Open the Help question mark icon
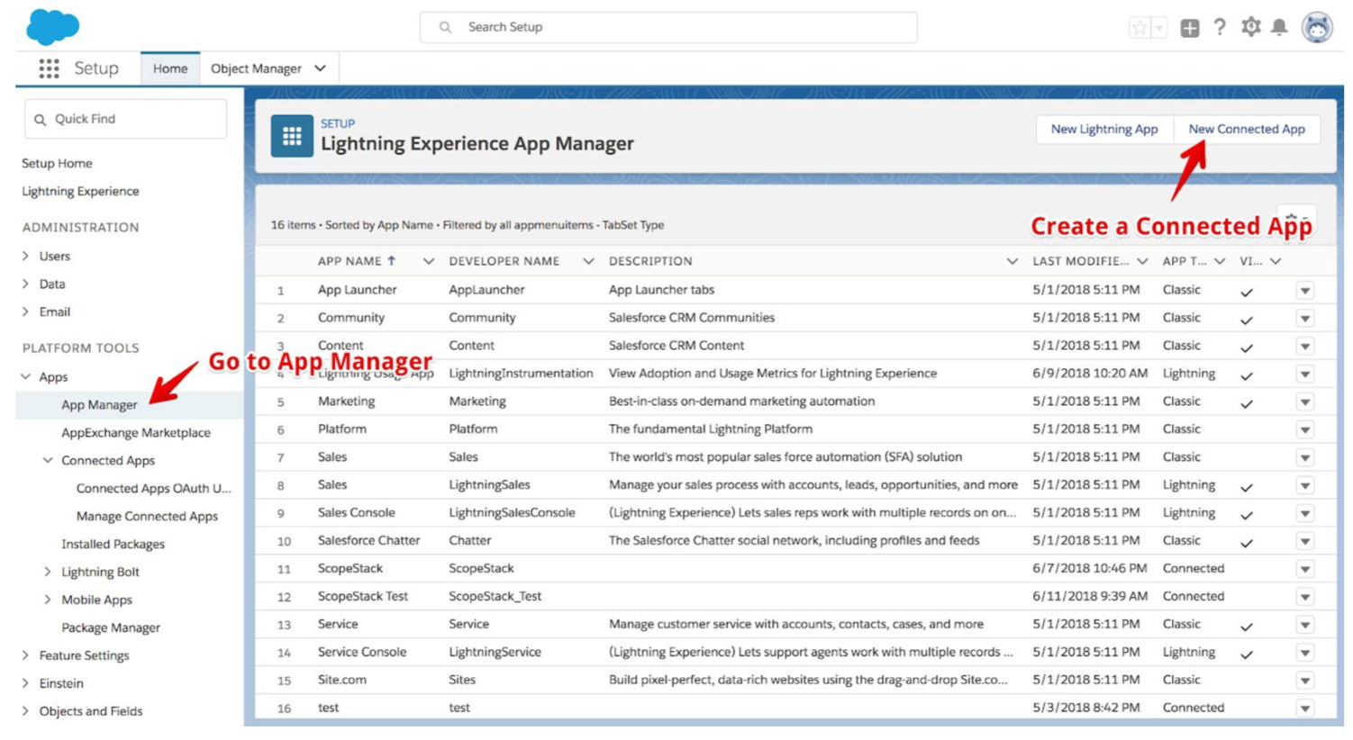The height and width of the screenshot is (740, 1353). (1220, 27)
